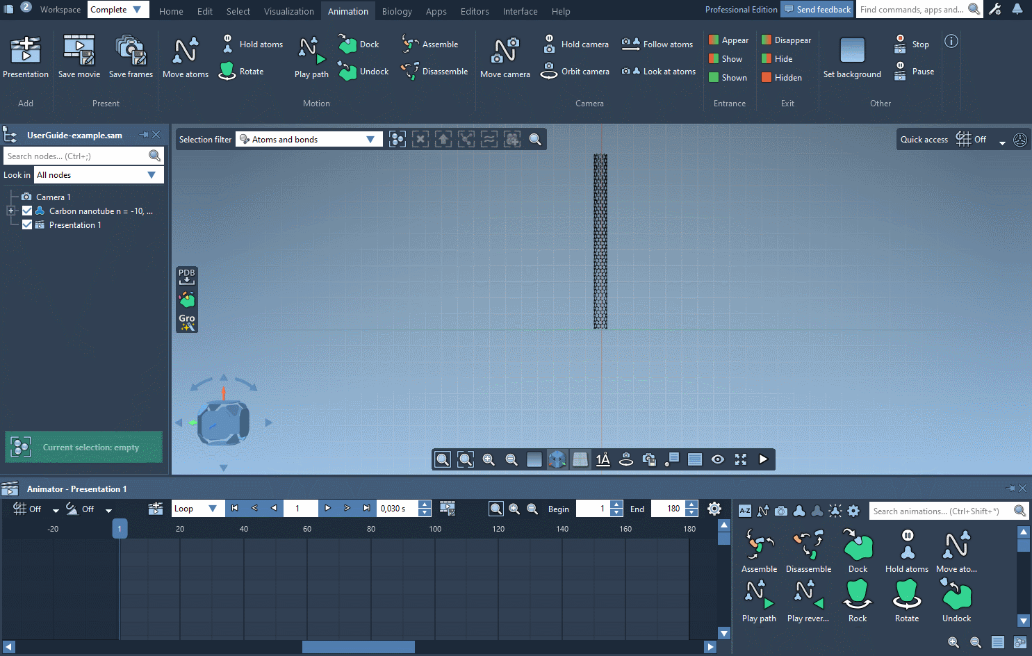Select the Move atoms motion tool

[x=185, y=56]
